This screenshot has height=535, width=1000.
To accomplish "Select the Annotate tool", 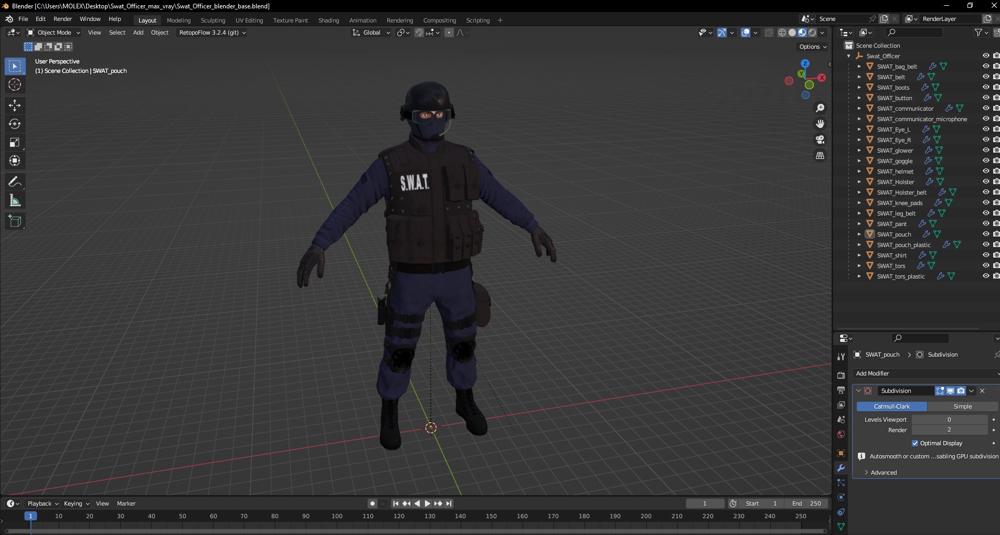I will pyautogui.click(x=15, y=182).
